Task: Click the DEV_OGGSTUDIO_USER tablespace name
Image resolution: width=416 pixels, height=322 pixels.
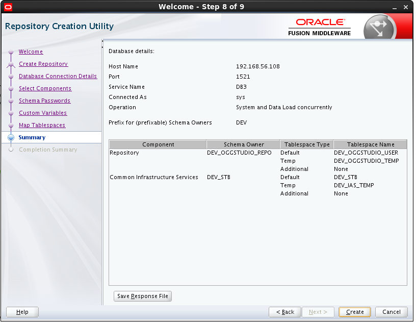Action: 366,153
